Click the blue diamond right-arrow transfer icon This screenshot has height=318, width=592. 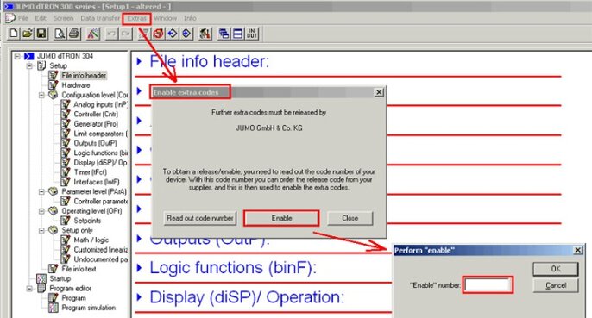click(x=186, y=34)
